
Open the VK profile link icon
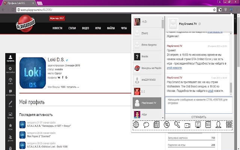click(59, 78)
